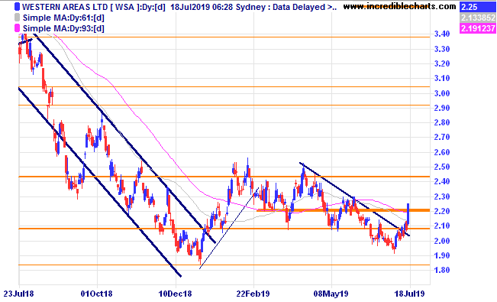Click the 3.00 price axis label
The image size is (497, 302).
pos(442,93)
